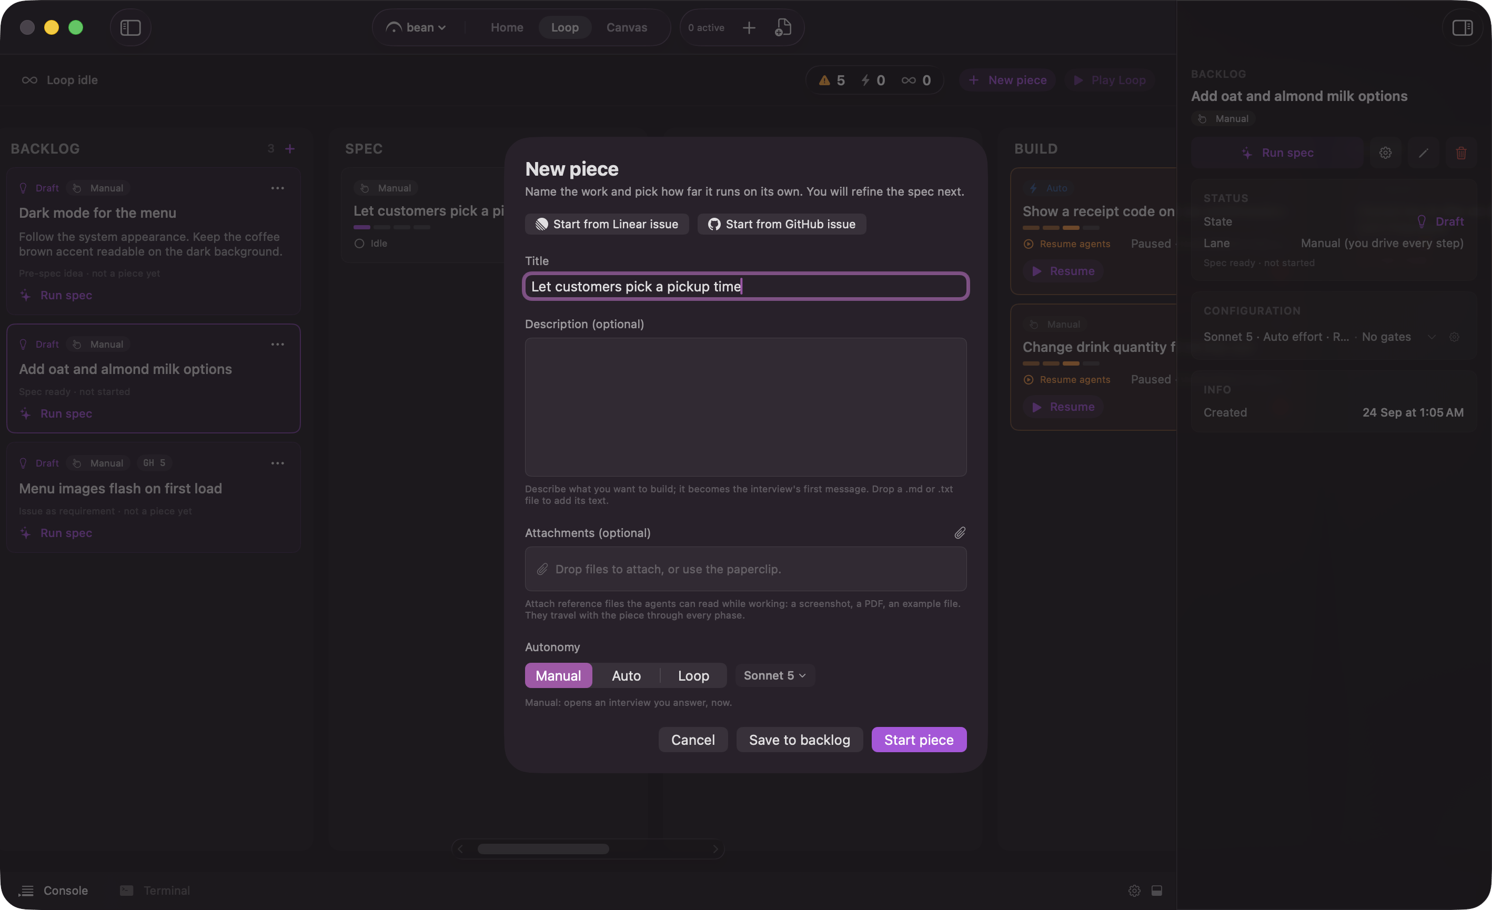The height and width of the screenshot is (910, 1492).
Task: Switch to the Loop tab
Action: coord(565,28)
